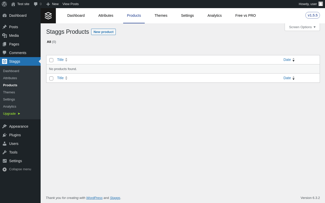
Task: Check the select-all checkbox in table footer
Action: [51, 78]
